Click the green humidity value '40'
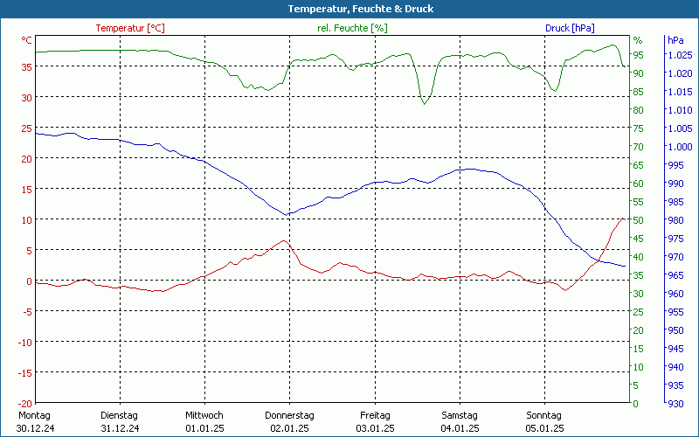The width and height of the screenshot is (699, 437). pos(639,257)
